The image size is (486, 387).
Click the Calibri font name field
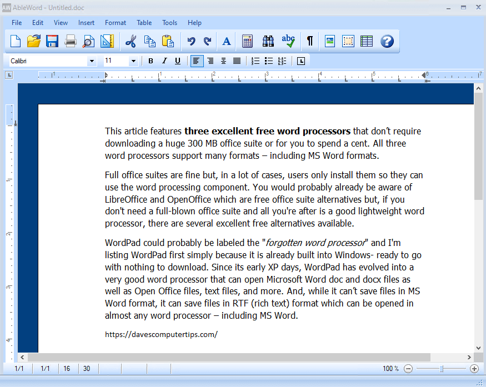click(48, 61)
